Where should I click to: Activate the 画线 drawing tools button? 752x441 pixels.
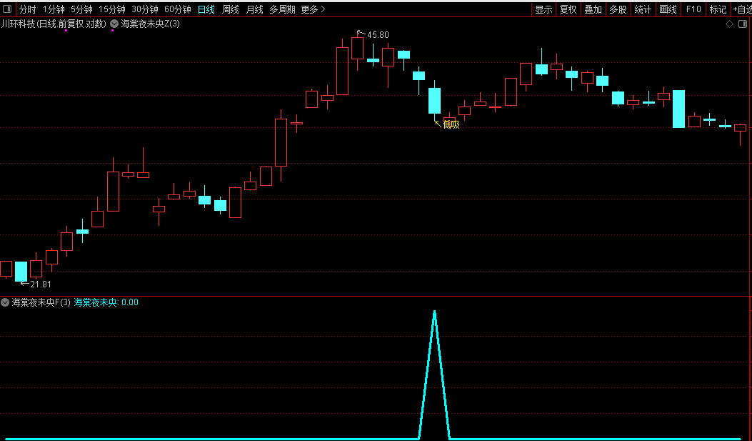(668, 9)
